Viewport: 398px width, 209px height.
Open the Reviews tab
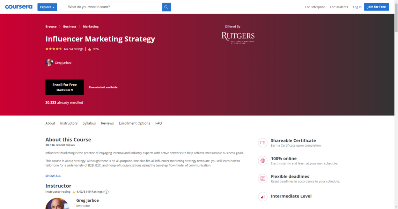[107, 123]
